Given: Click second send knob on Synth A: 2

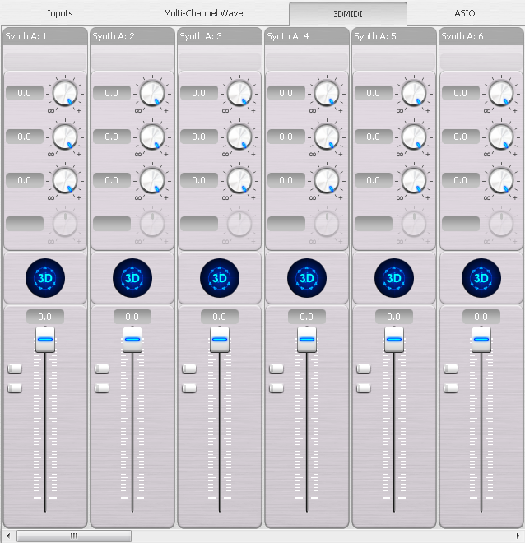Looking at the screenshot, I should click(x=152, y=137).
